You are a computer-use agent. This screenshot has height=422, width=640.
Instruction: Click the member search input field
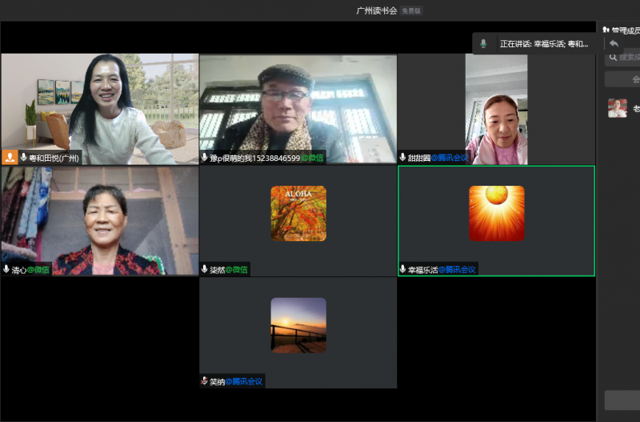[x=629, y=57]
